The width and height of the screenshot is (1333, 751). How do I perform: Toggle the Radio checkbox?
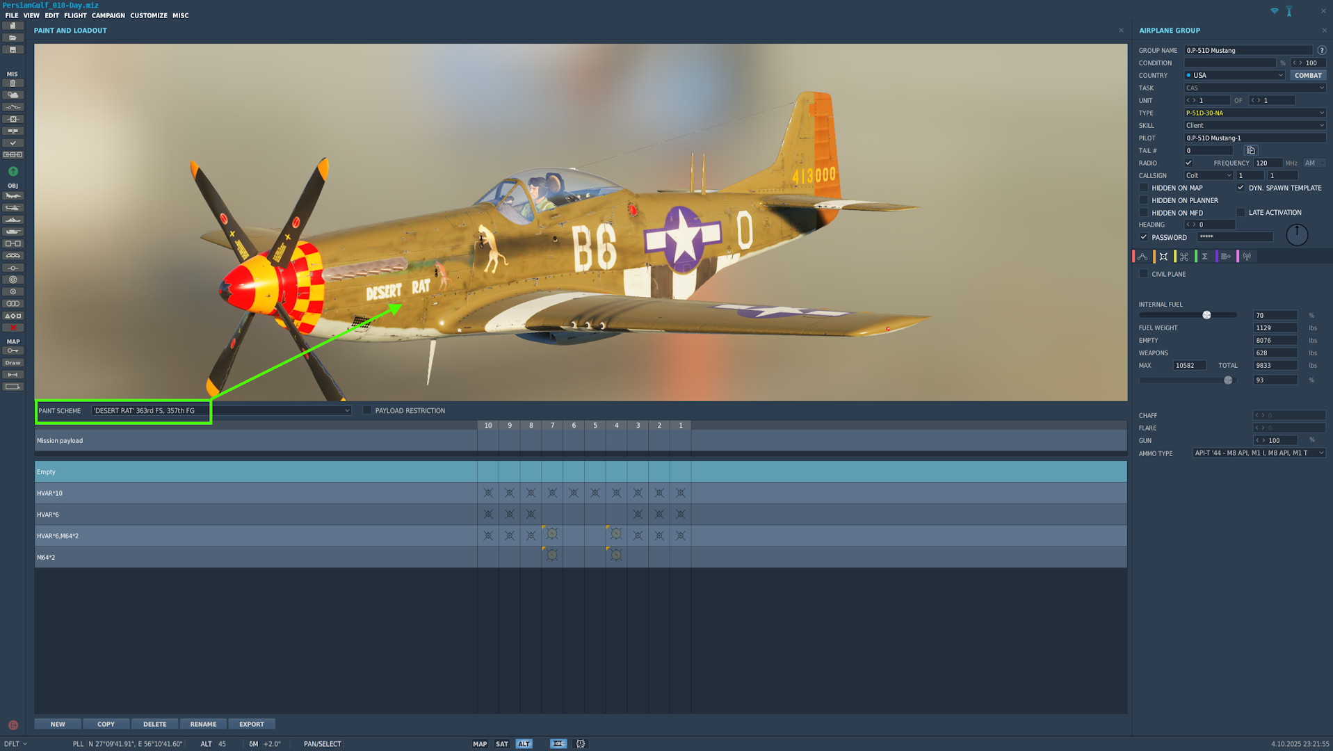pos(1188,163)
